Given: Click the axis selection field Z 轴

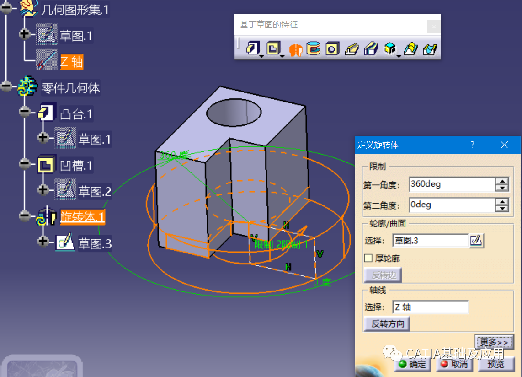Looking at the screenshot, I should (430, 307).
